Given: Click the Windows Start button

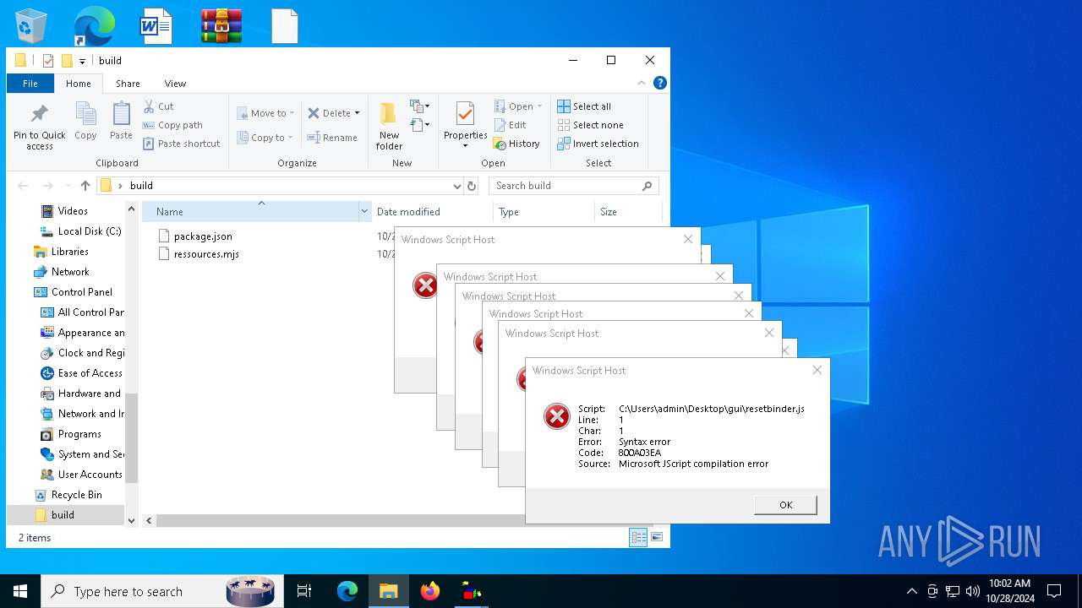Looking at the screenshot, I should point(20,591).
